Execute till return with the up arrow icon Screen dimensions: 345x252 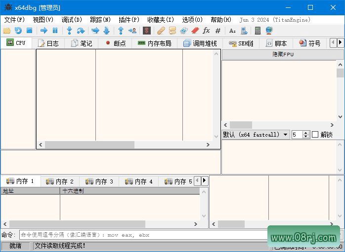click(121, 30)
